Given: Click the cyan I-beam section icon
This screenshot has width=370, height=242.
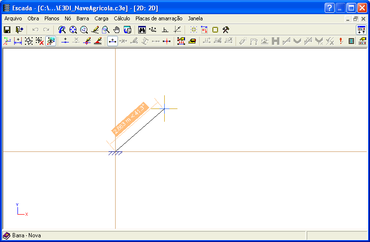Looking at the screenshot, I should click(x=351, y=41).
